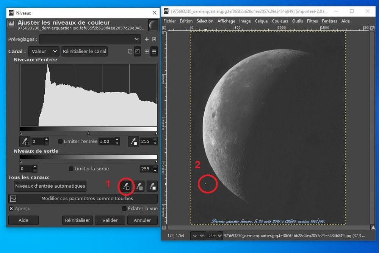The height and width of the screenshot is (253, 379).
Task: Click the high output value field 255
Action: tap(146, 169)
